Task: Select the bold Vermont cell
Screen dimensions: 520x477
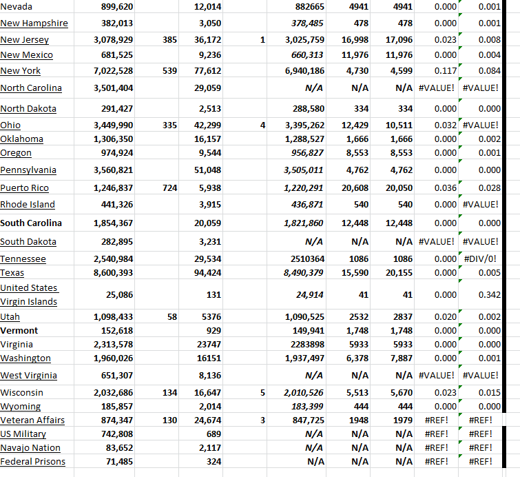Action: click(x=19, y=331)
